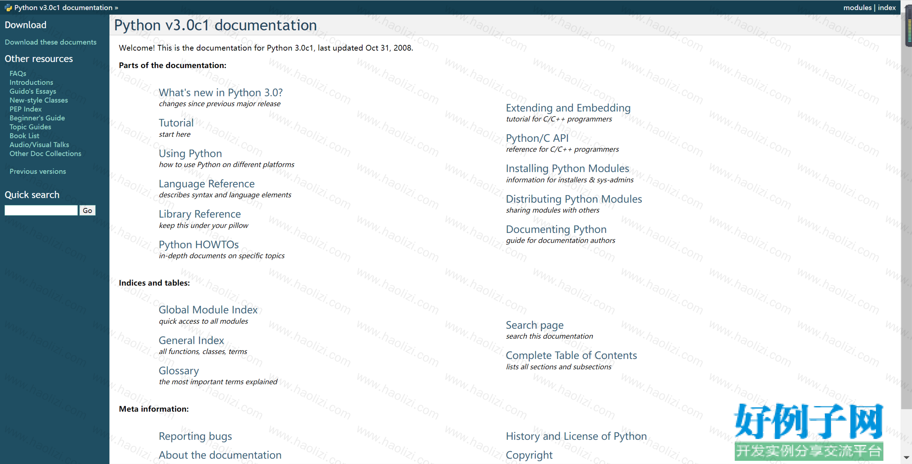912x464 pixels.
Task: Open the Search page link
Action: pos(535,325)
